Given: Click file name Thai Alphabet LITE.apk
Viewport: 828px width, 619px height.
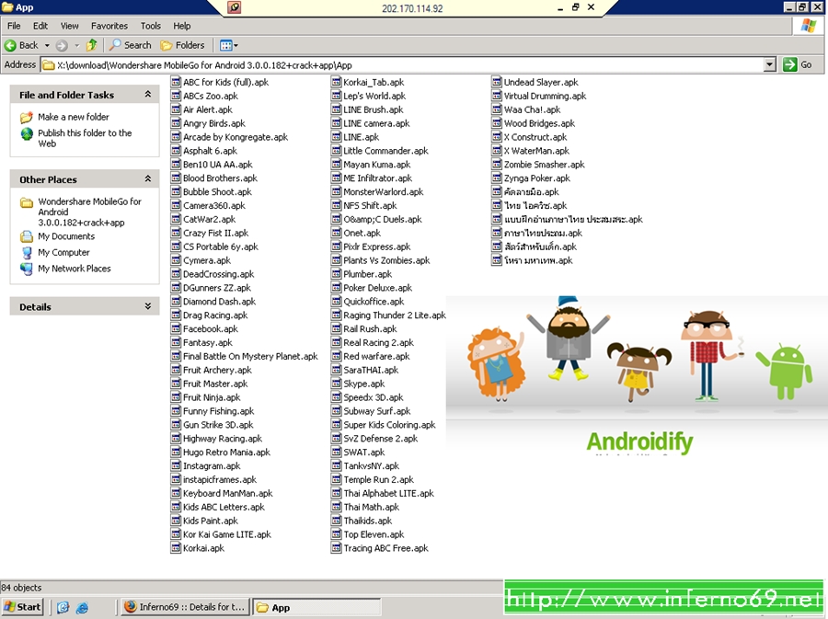Looking at the screenshot, I should pyautogui.click(x=388, y=493).
